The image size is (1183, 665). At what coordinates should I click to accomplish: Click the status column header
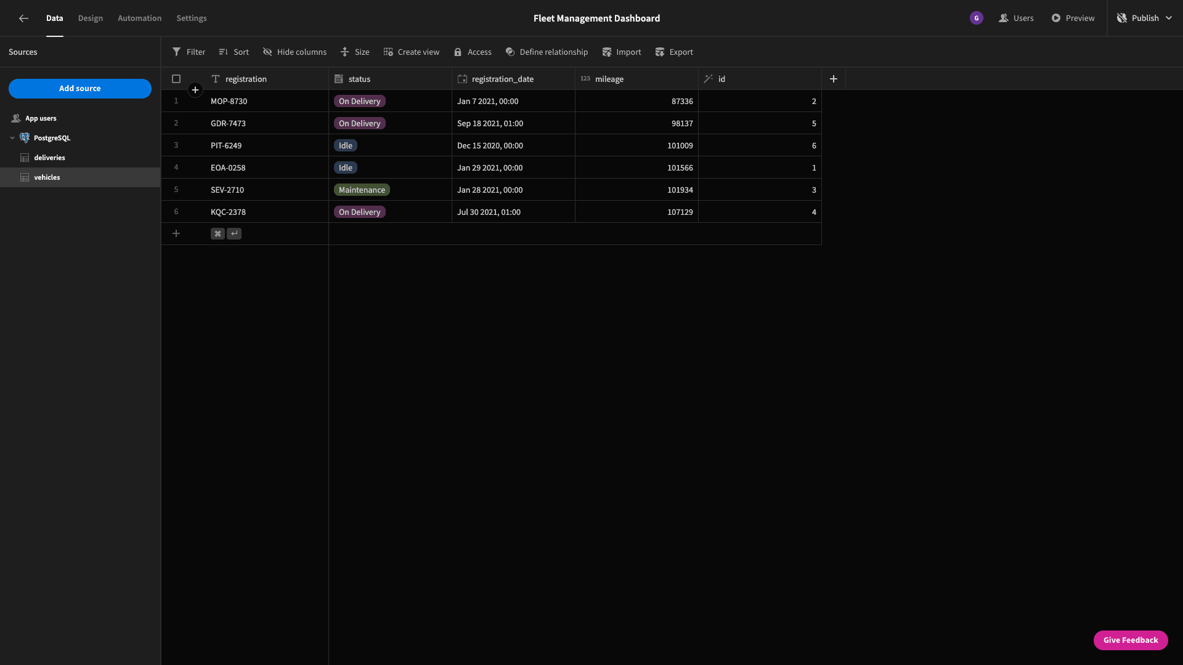click(x=390, y=79)
